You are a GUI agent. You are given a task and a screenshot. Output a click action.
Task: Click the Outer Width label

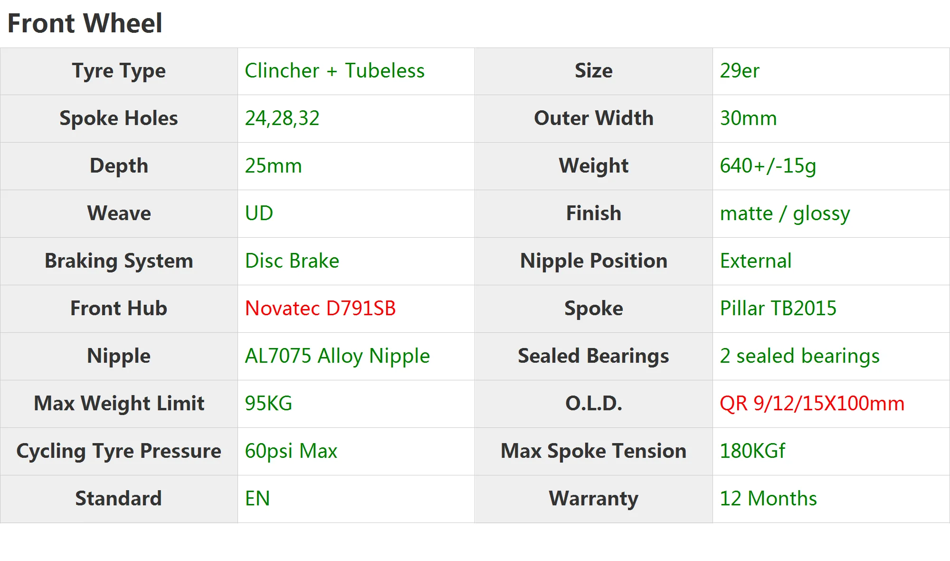594,118
